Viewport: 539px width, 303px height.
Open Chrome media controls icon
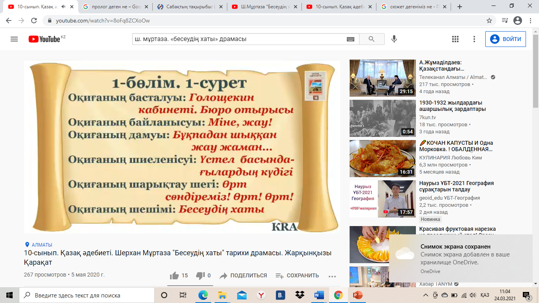click(505, 21)
